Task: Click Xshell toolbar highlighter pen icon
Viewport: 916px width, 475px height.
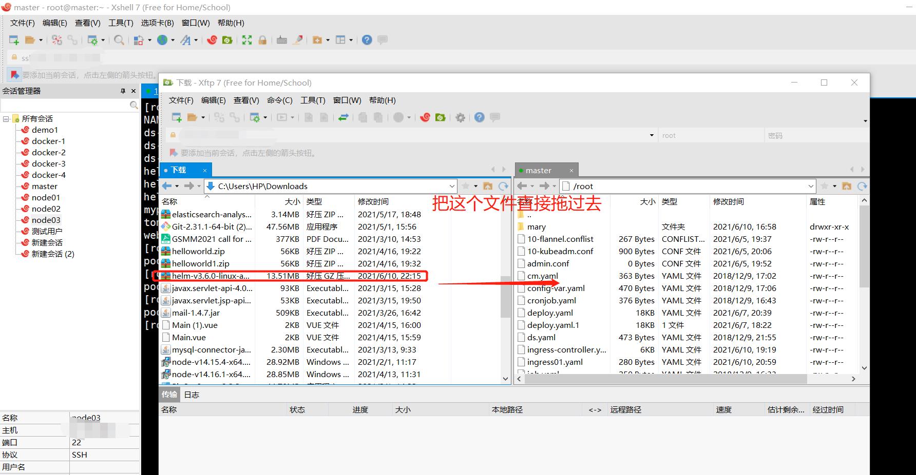Action: click(x=298, y=40)
